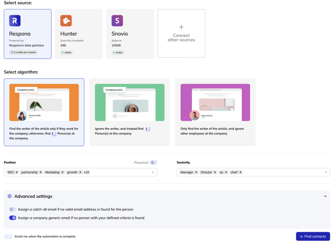The width and height of the screenshot is (334, 244).
Task: Expand the +10 hidden position tags
Action: [86, 172]
